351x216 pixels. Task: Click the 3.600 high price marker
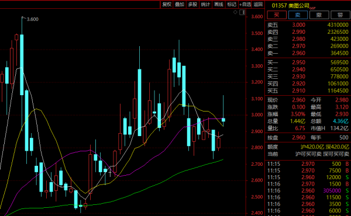32,19
